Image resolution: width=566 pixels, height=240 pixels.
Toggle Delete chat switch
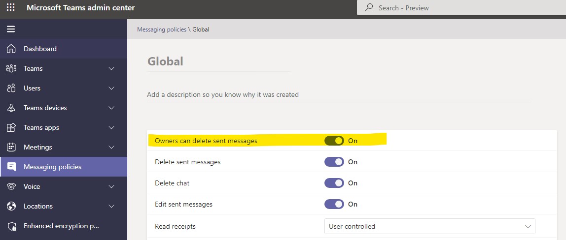pyautogui.click(x=334, y=183)
